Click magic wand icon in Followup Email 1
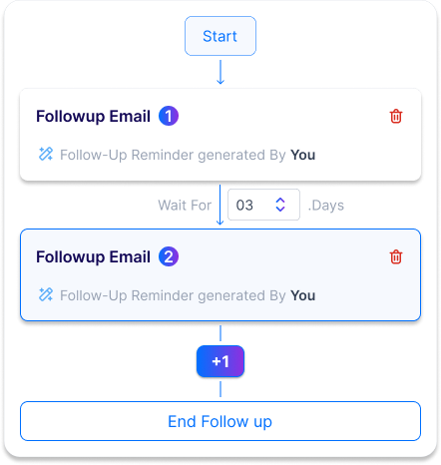 [x=46, y=154]
